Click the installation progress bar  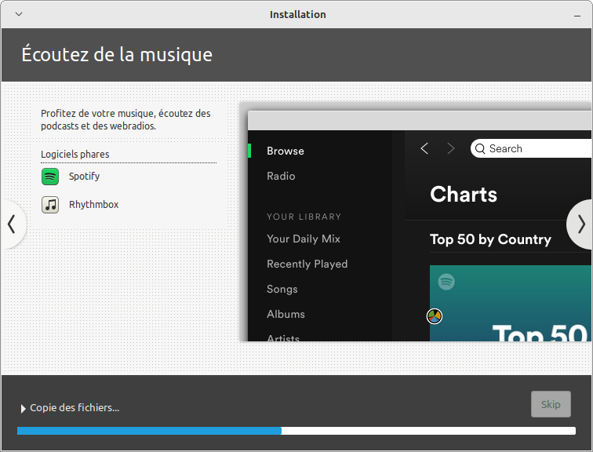pos(296,431)
